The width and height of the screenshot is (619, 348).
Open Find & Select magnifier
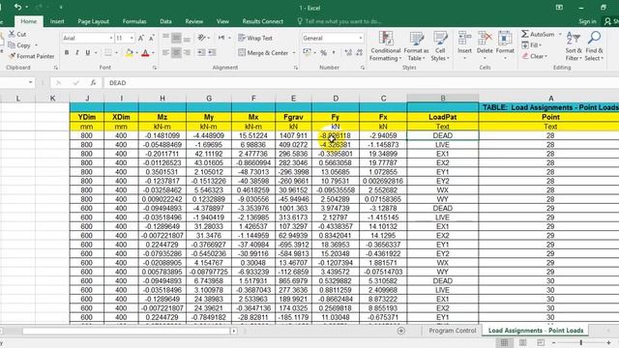pyautogui.click(x=594, y=46)
